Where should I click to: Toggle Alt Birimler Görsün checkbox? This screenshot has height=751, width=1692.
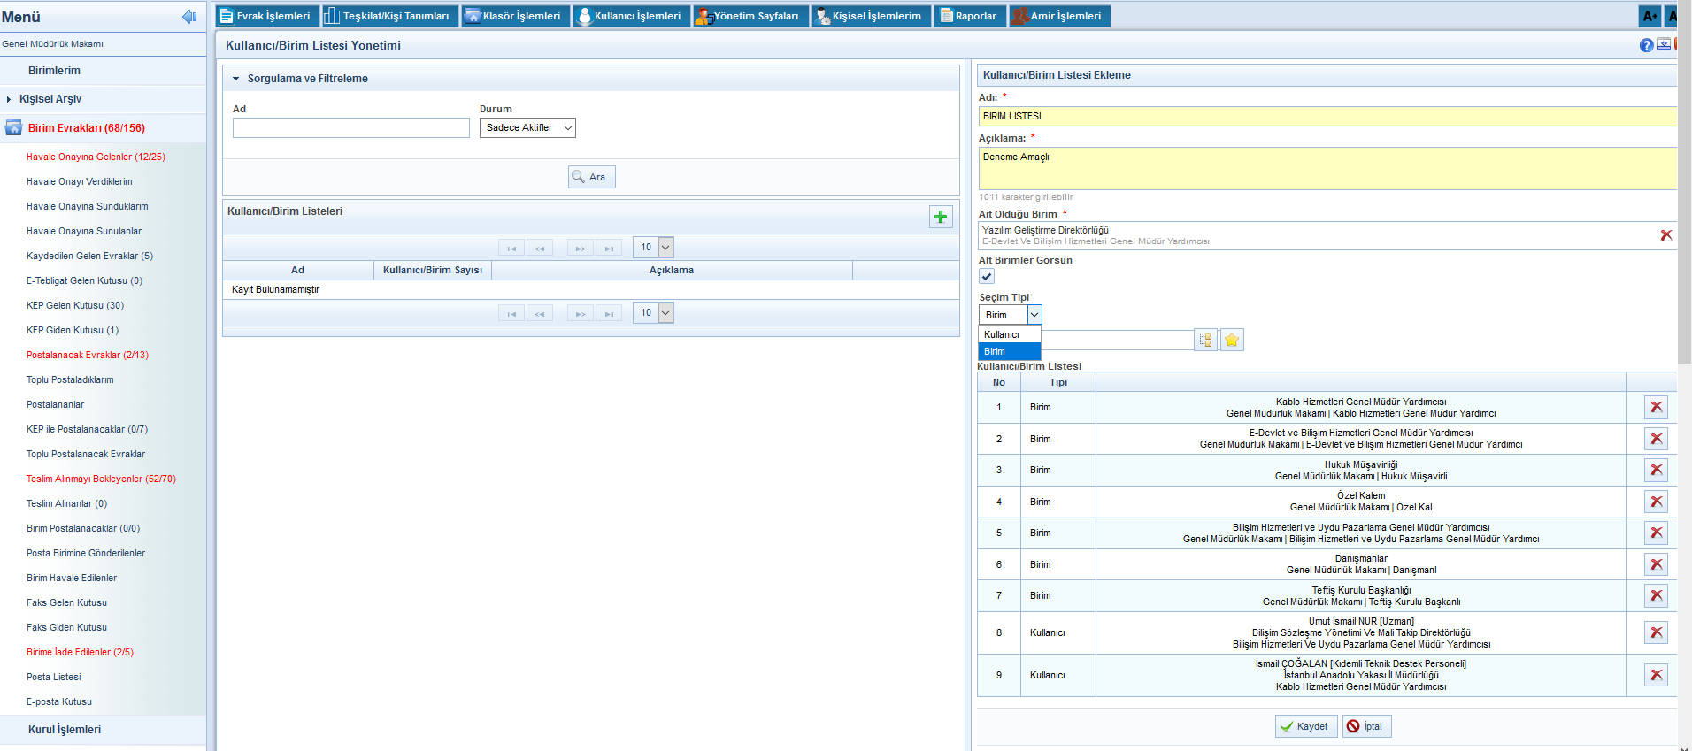tap(987, 276)
